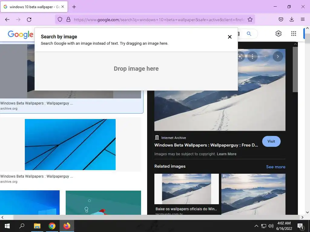Go to the next image in preview
The height and width of the screenshot is (232, 310).
(x=278, y=56)
